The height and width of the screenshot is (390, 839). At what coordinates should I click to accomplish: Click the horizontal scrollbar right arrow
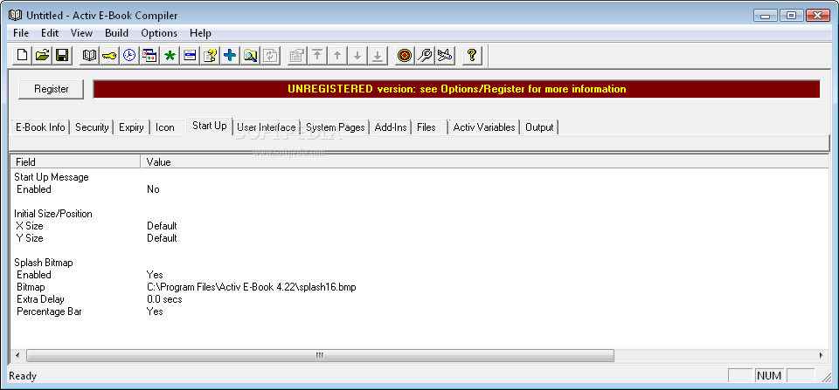pos(822,355)
